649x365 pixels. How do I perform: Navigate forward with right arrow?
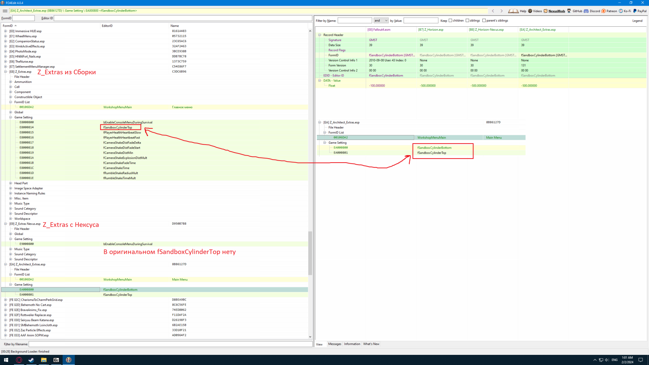(501, 11)
